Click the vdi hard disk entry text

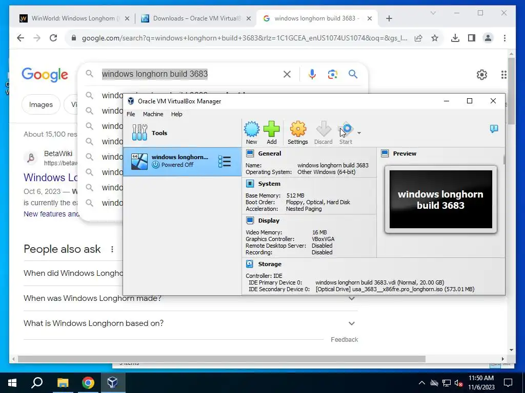[380, 282]
